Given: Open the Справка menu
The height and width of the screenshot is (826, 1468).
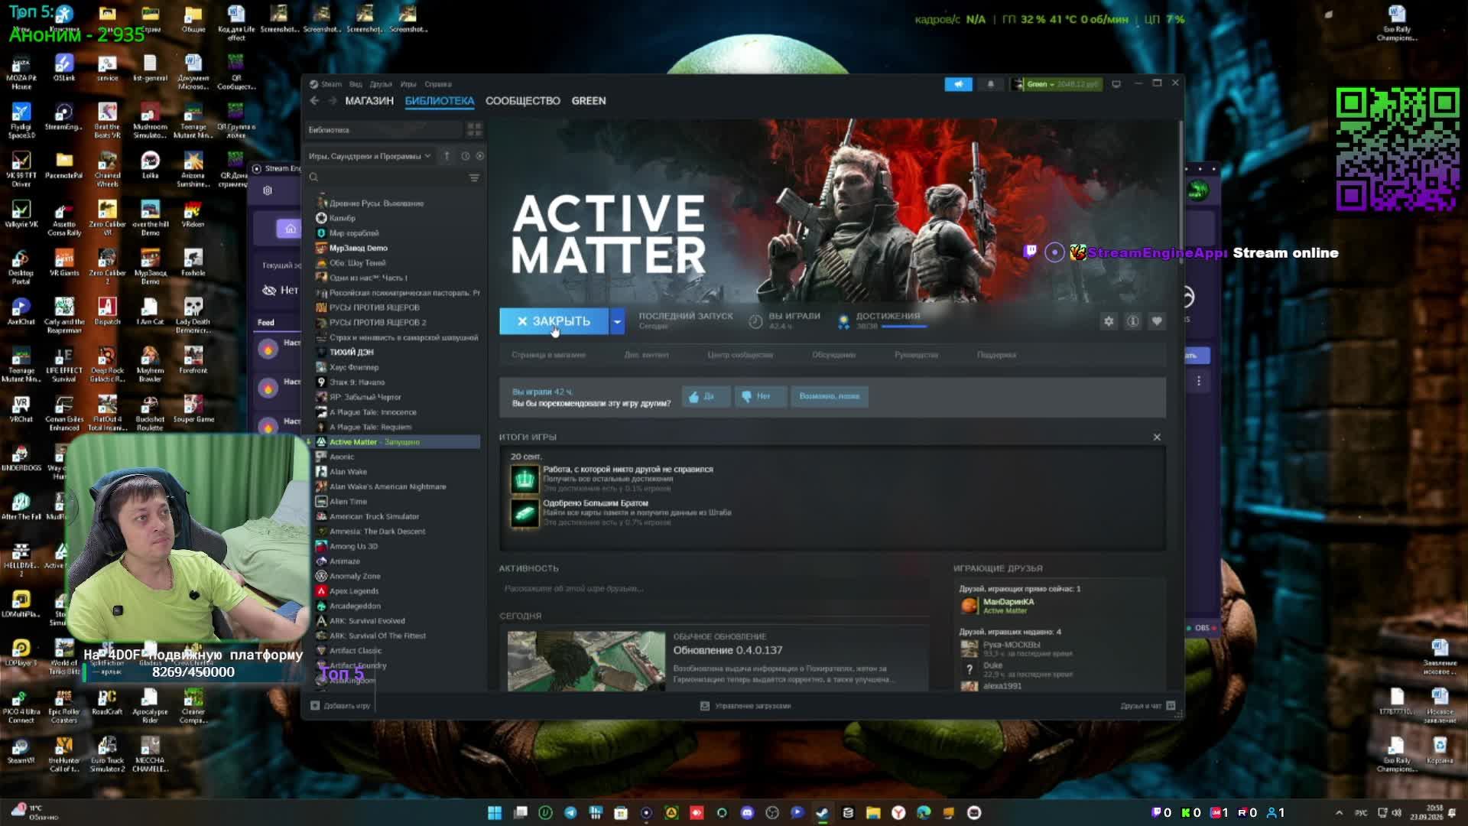Looking at the screenshot, I should 438,84.
